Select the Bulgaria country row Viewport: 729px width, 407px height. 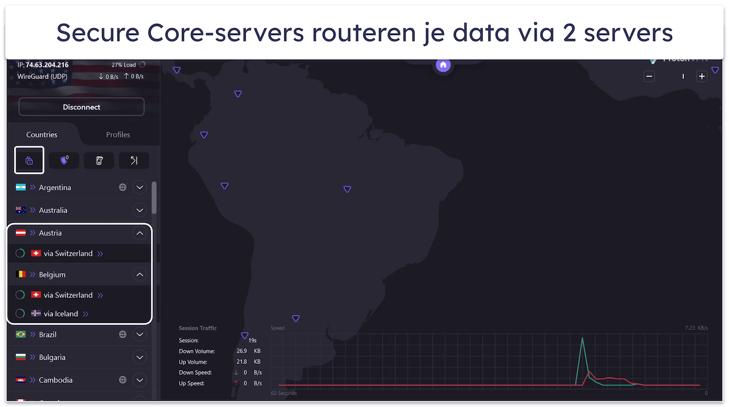tap(80, 357)
